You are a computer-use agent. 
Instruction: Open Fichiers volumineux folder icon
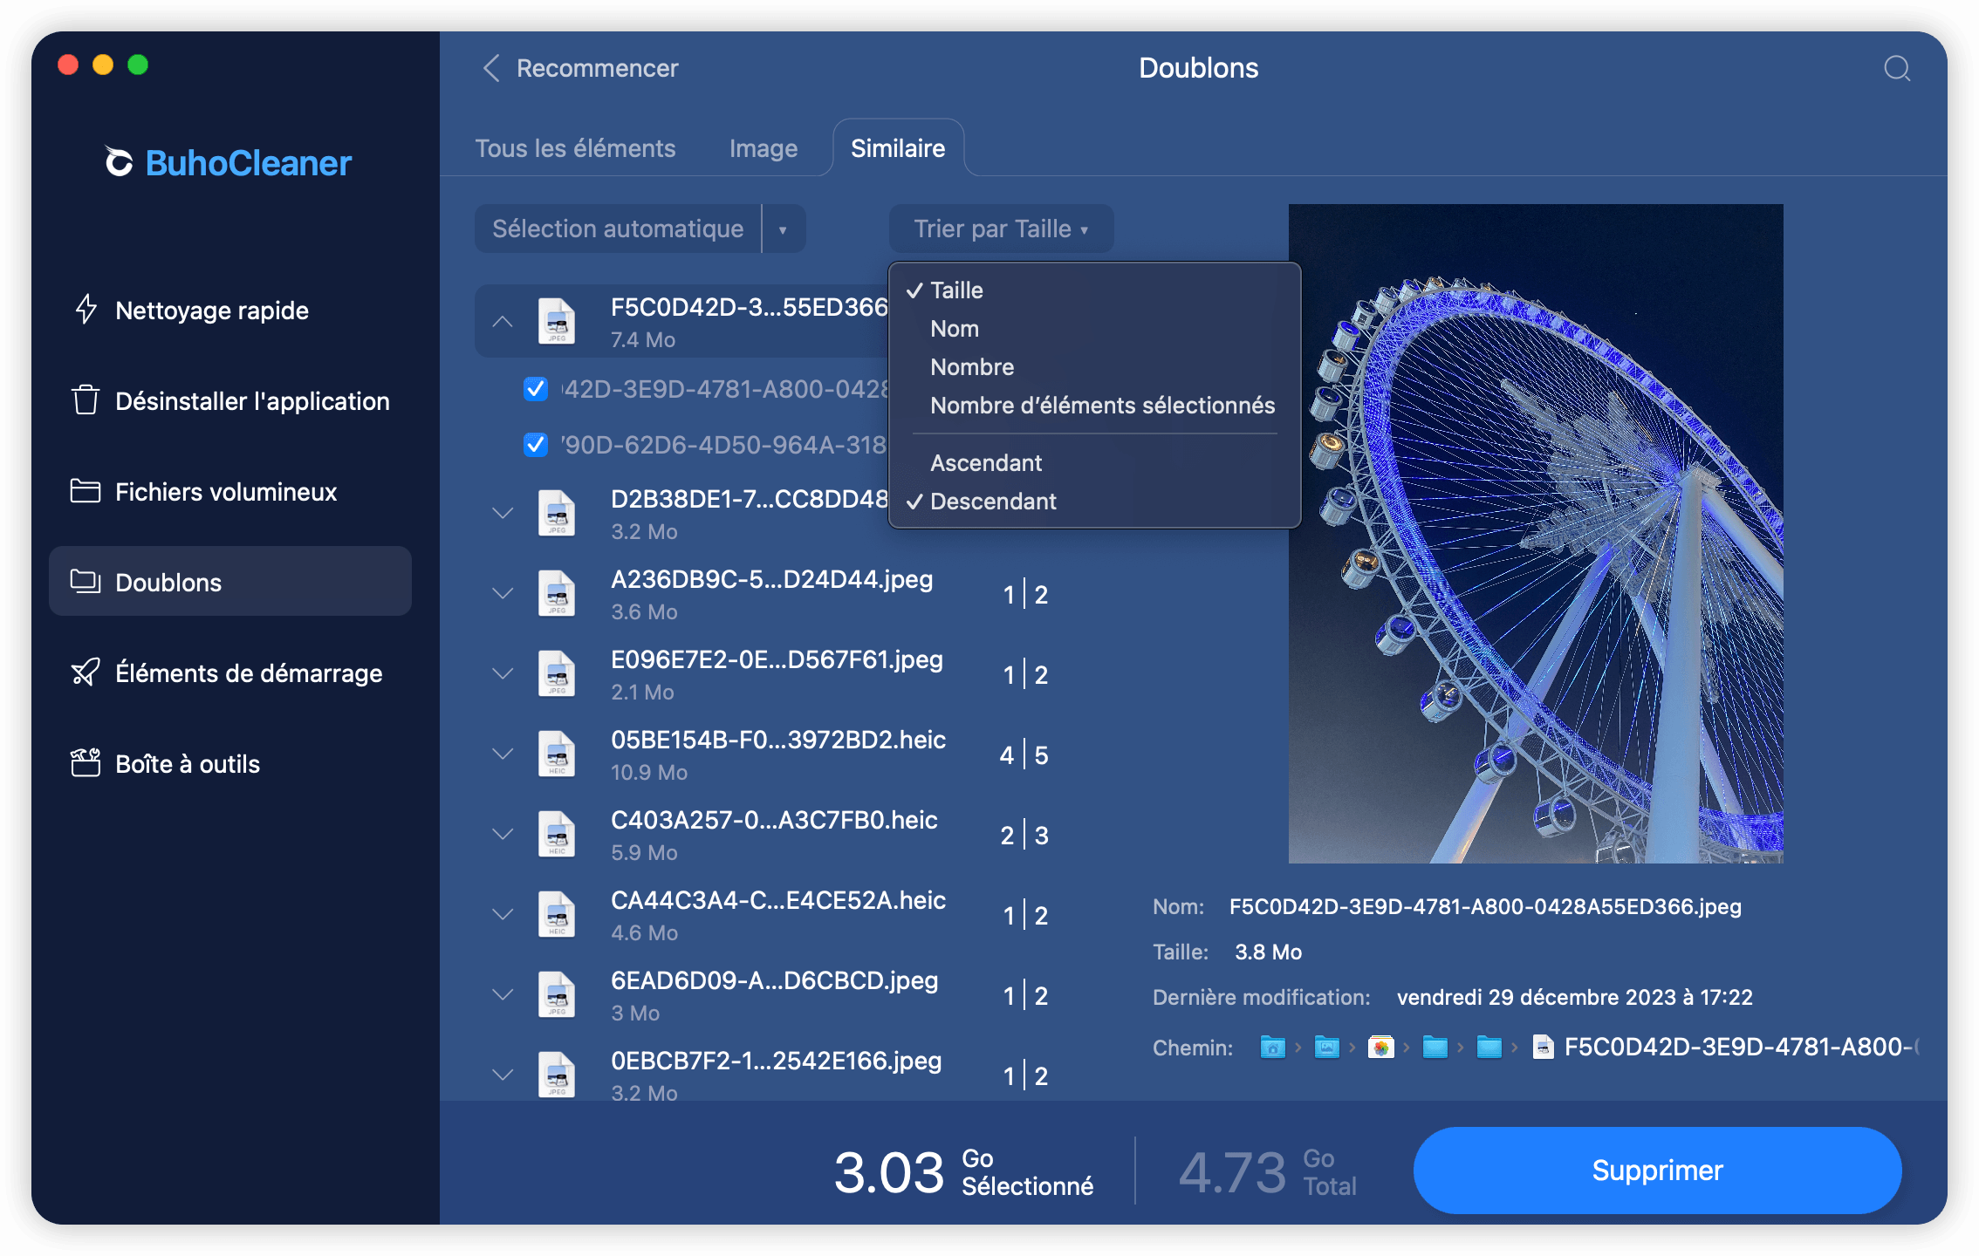click(86, 491)
